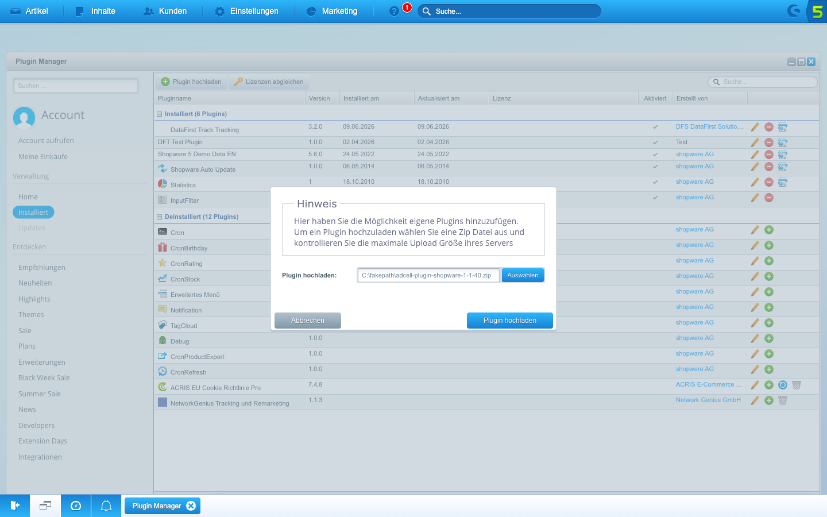
Task: Click the green plus icon for CronRefresh
Action: point(769,369)
